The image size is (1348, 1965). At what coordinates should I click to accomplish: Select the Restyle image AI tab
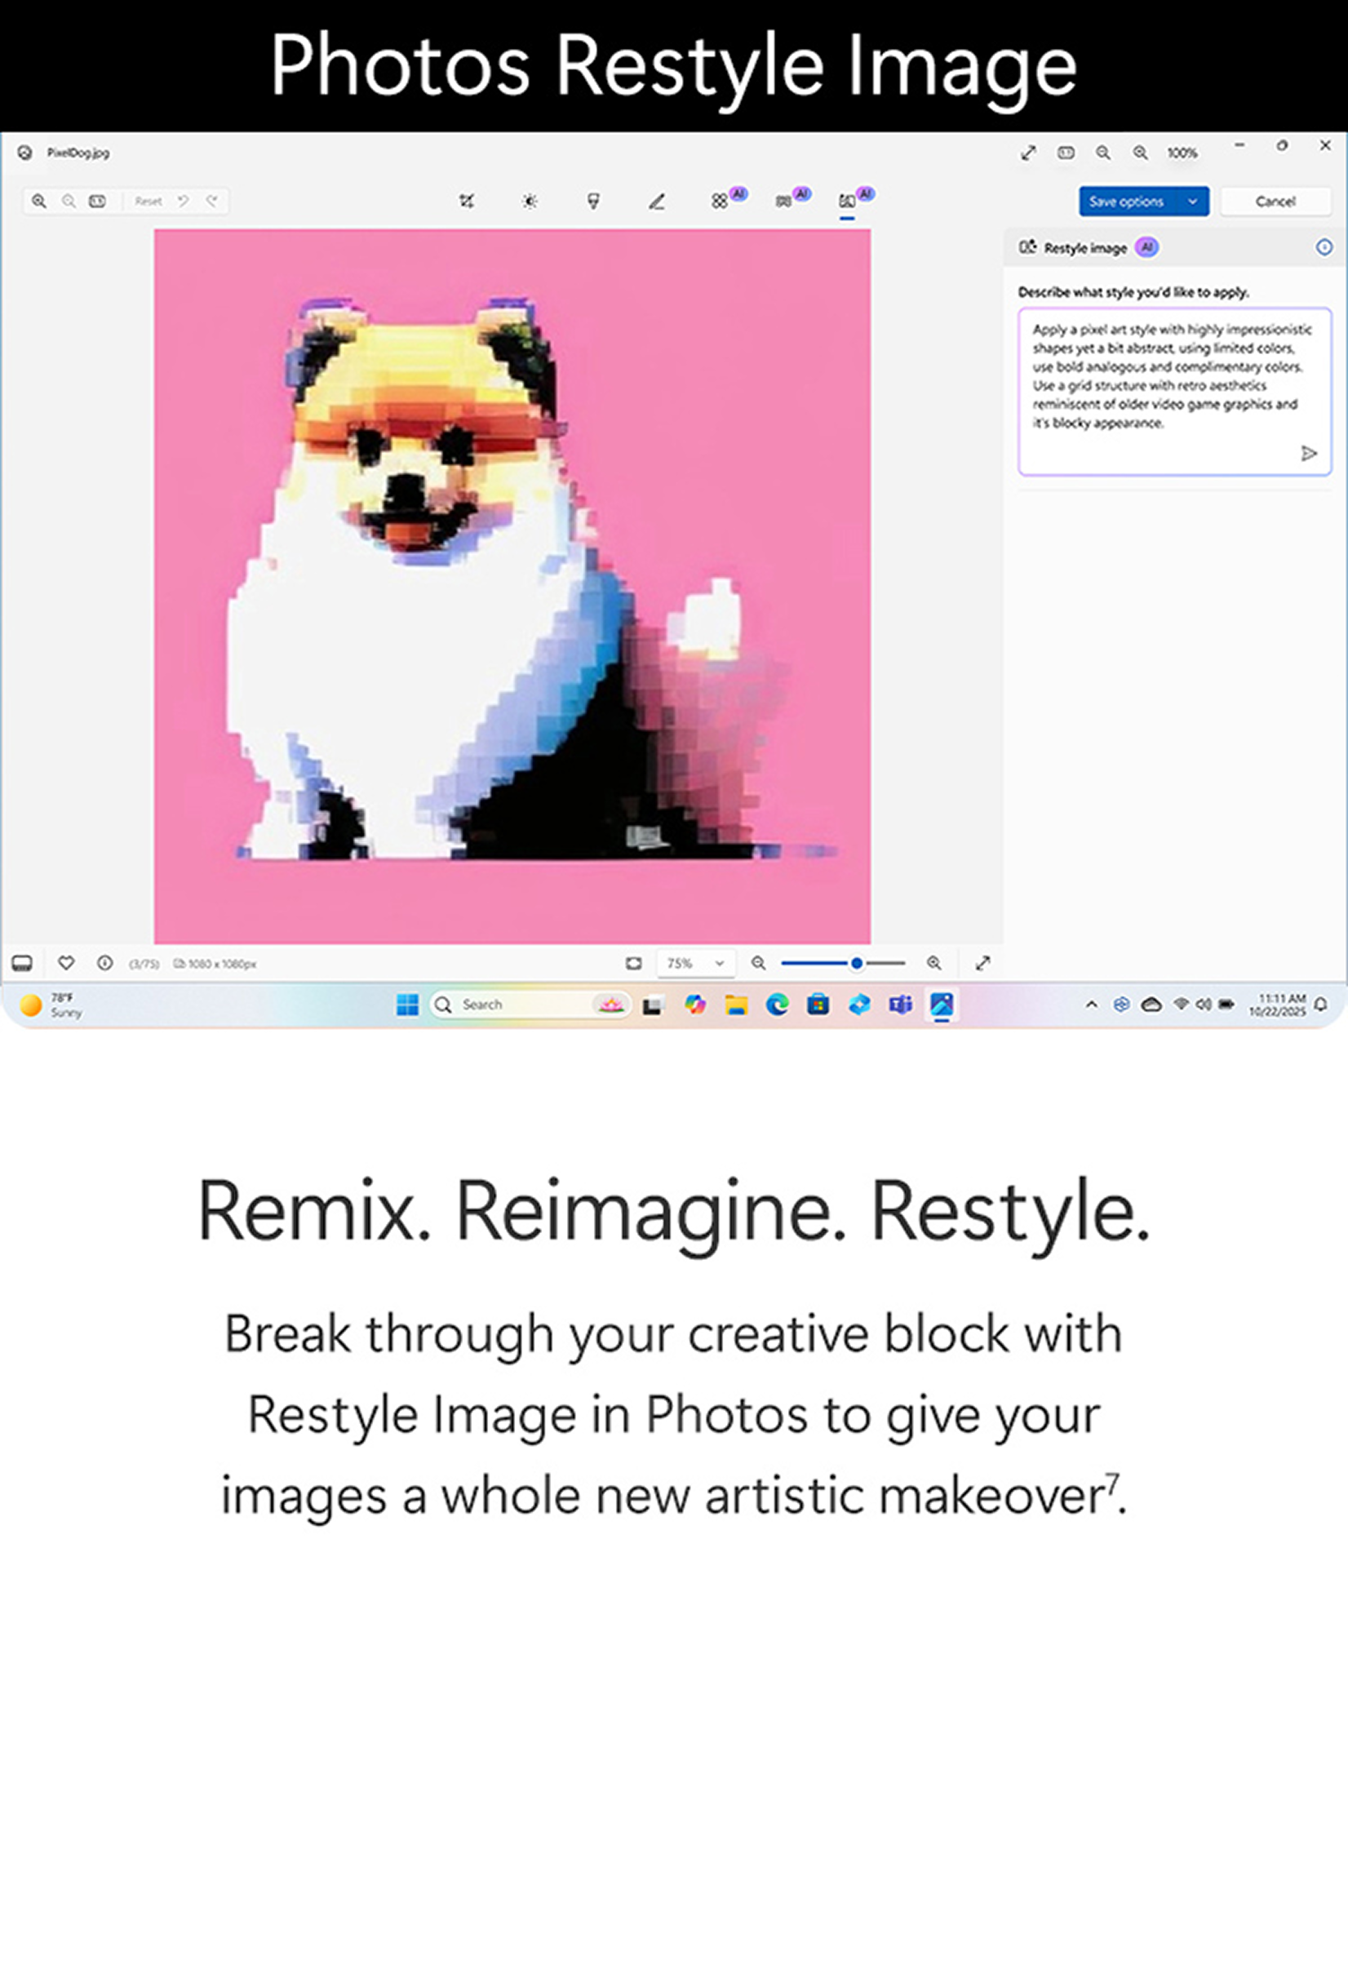tap(846, 202)
